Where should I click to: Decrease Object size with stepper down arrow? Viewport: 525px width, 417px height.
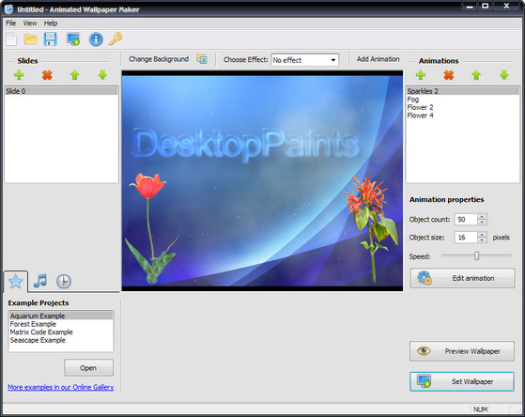click(x=482, y=239)
